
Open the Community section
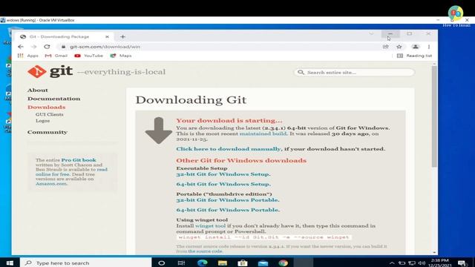tap(47, 132)
